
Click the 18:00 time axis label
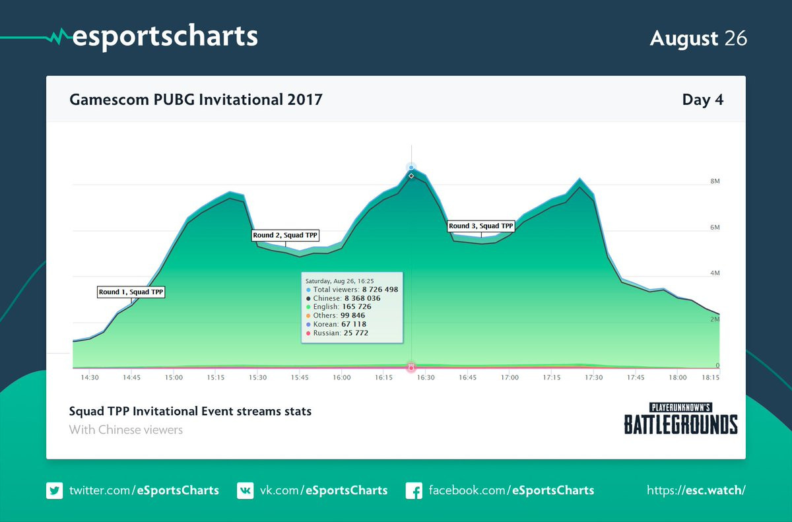click(678, 377)
